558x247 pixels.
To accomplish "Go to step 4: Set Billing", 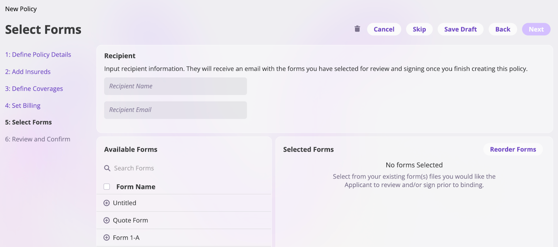I will [23, 106].
